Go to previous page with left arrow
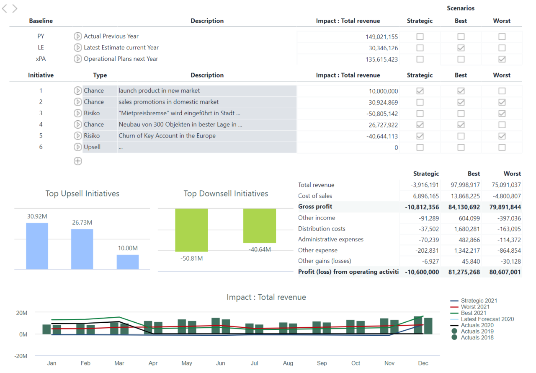Viewport: 536px width, 373px height. (5, 8)
